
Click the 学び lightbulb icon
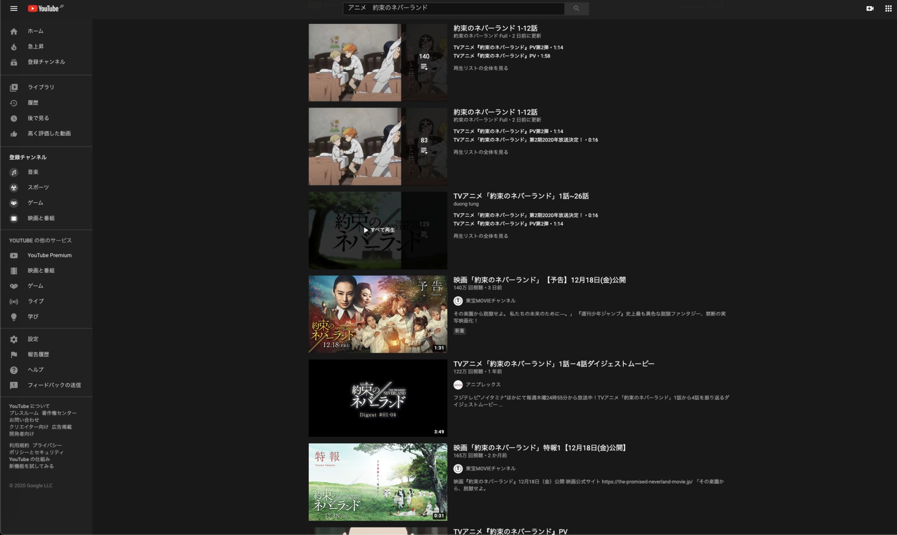(x=14, y=317)
